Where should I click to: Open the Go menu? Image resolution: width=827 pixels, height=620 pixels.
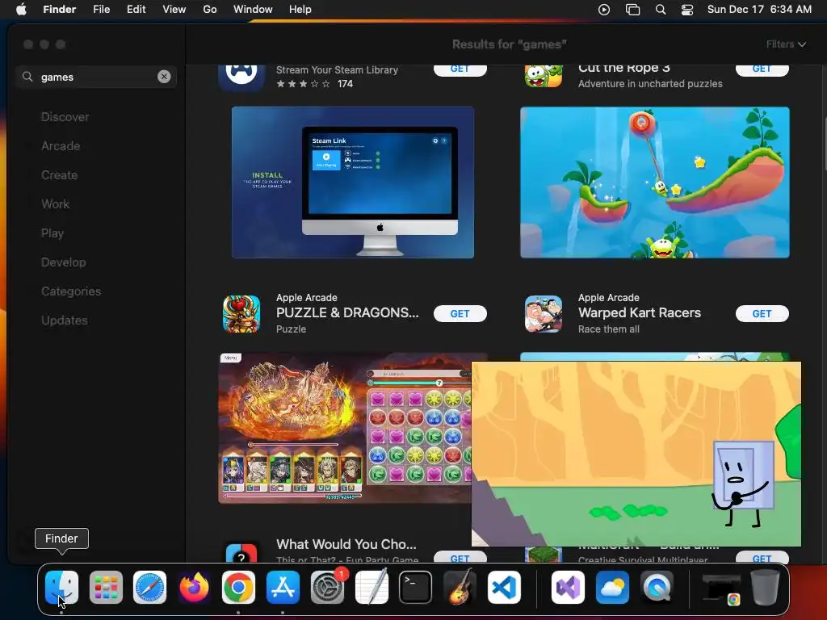click(210, 10)
